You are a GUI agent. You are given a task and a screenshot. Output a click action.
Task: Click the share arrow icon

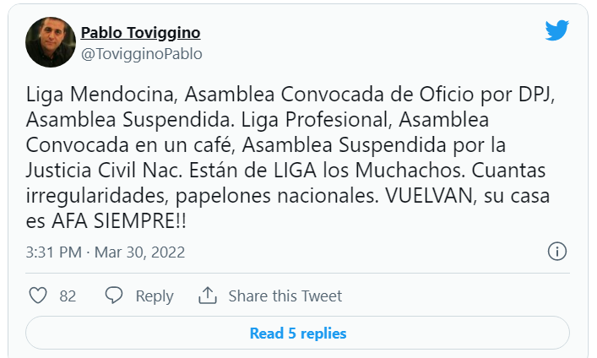[x=207, y=296]
